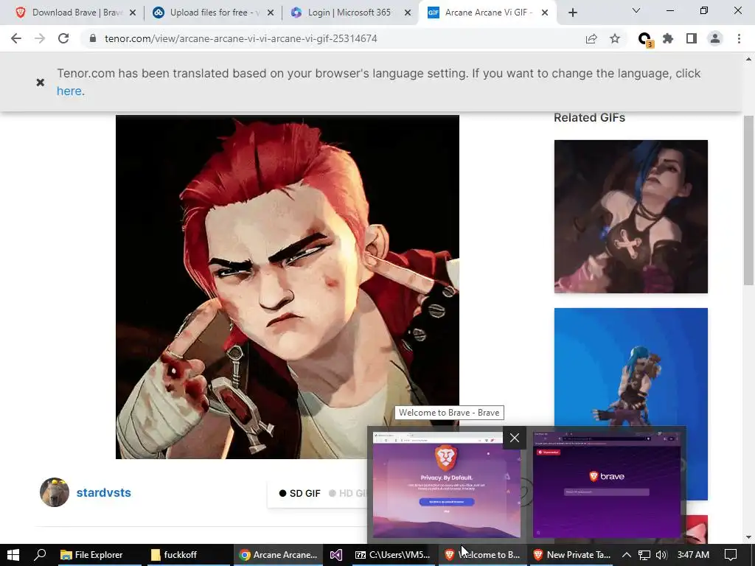Switch to the Chrome Arcane taskbar item

pyautogui.click(x=279, y=555)
